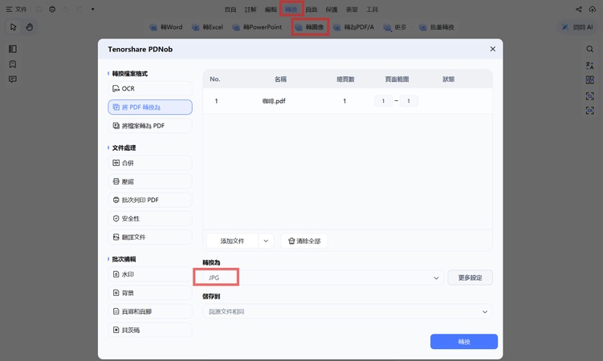
Task: Open the 翻譯文件 translate tool
Action: 150,237
